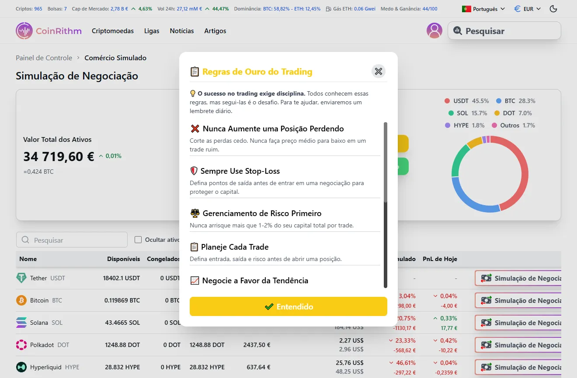Click the gas pump icon beside Gás ETH
Screen dimensions: 577x378
pyautogui.click(x=328, y=8)
